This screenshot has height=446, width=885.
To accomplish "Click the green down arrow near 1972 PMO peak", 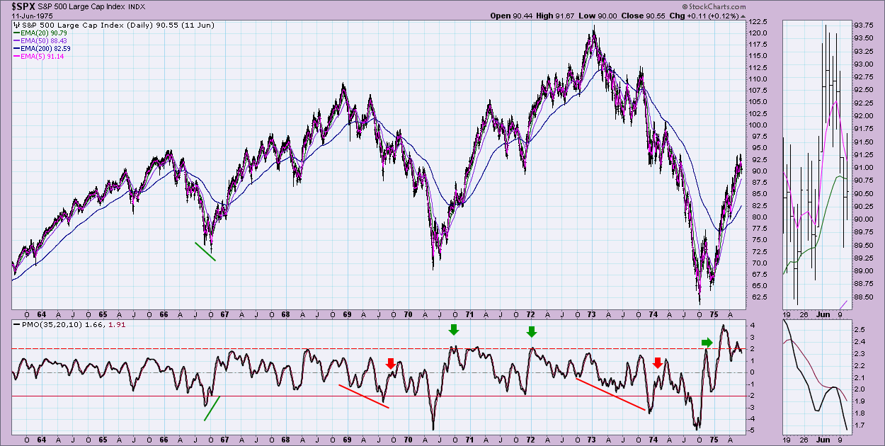I will (x=532, y=332).
